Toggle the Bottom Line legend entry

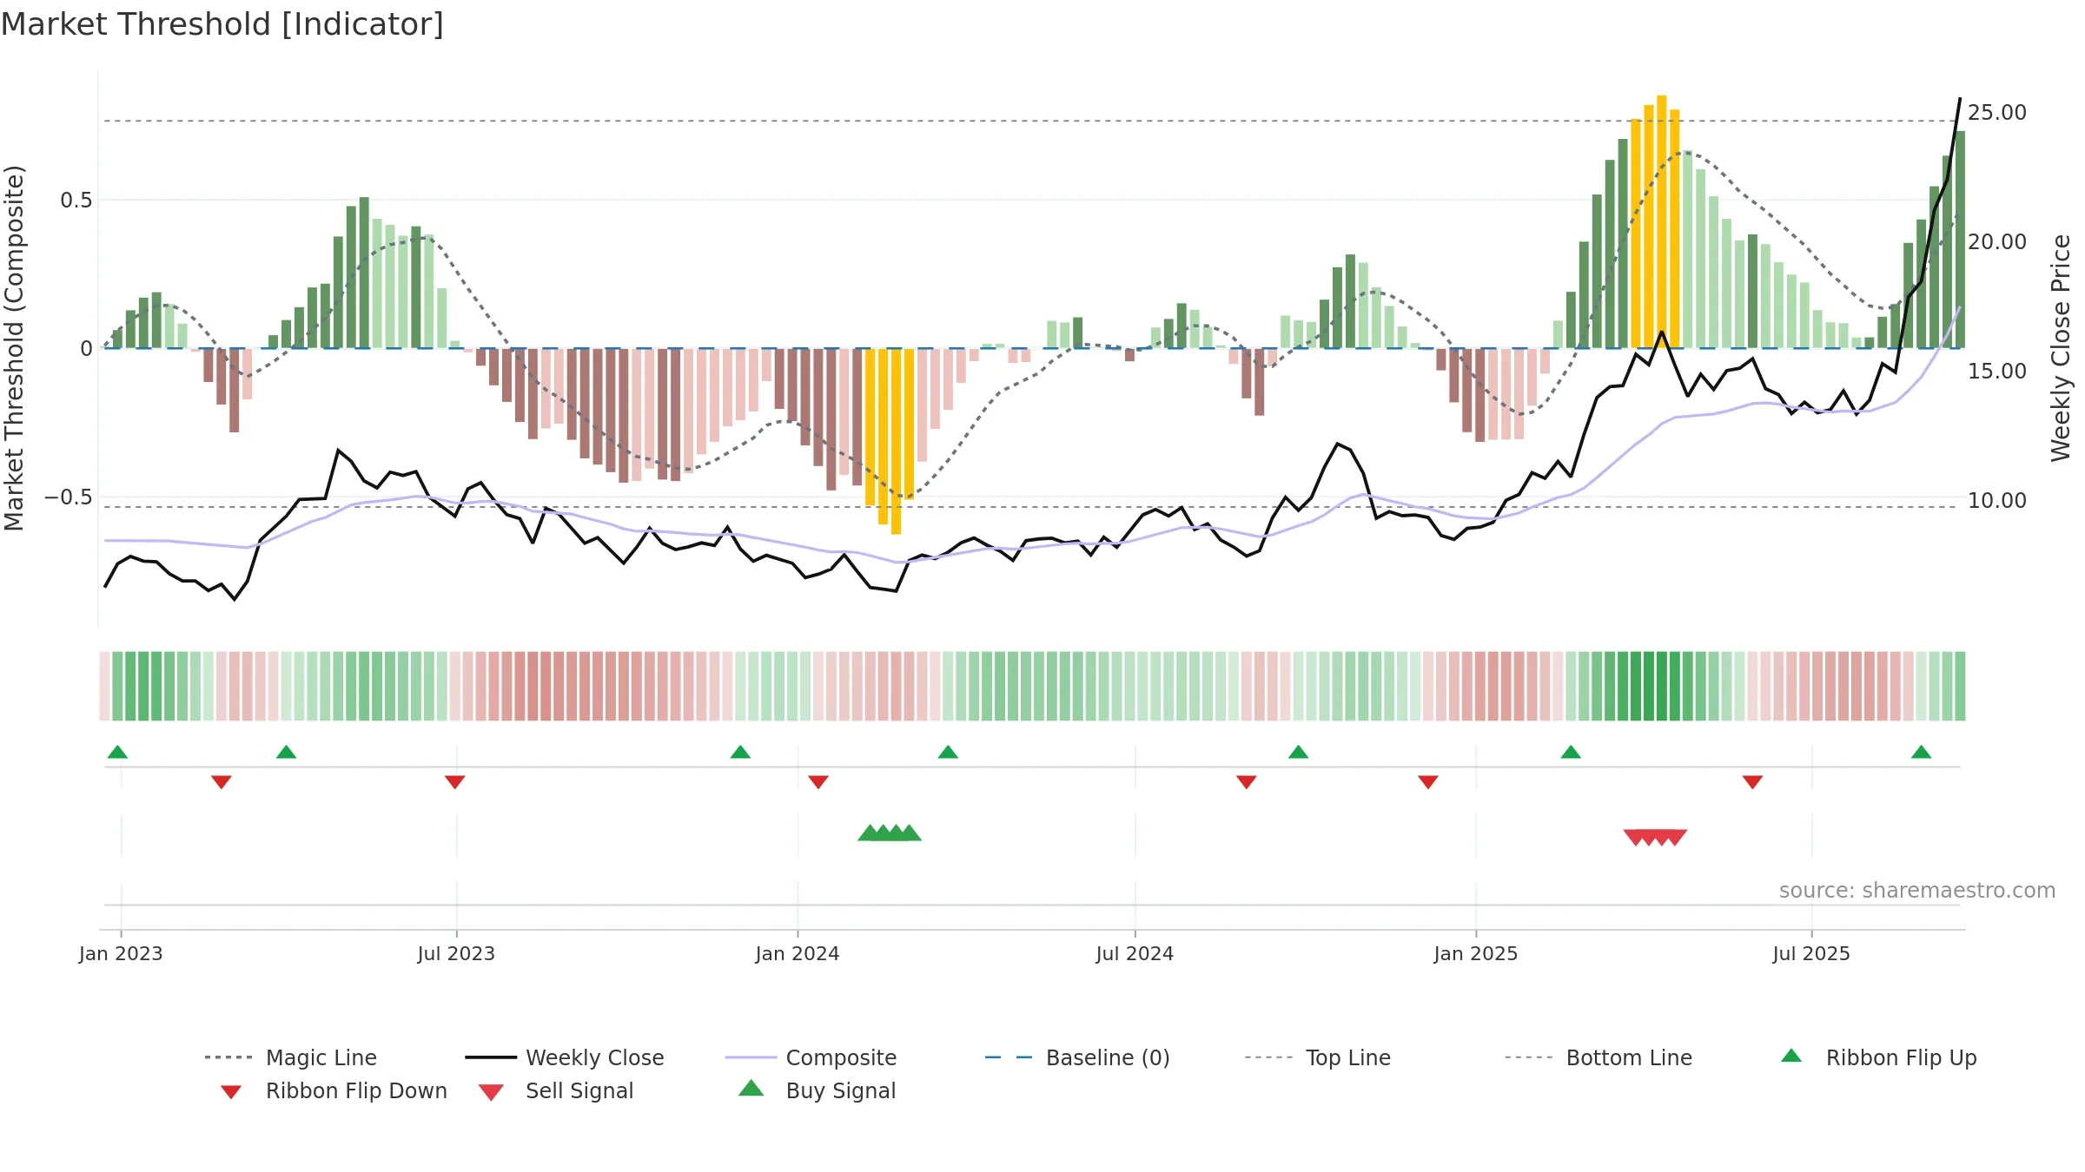click(x=1598, y=1057)
